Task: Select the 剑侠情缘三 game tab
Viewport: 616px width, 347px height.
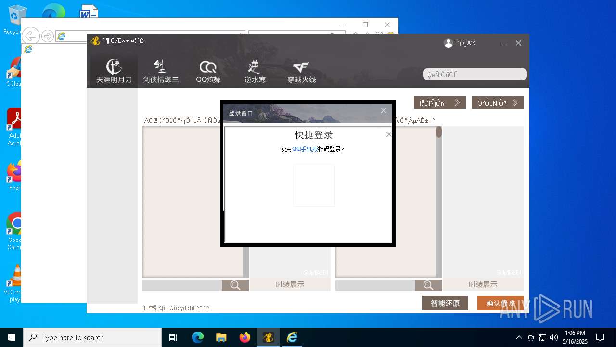Action: coord(161,71)
